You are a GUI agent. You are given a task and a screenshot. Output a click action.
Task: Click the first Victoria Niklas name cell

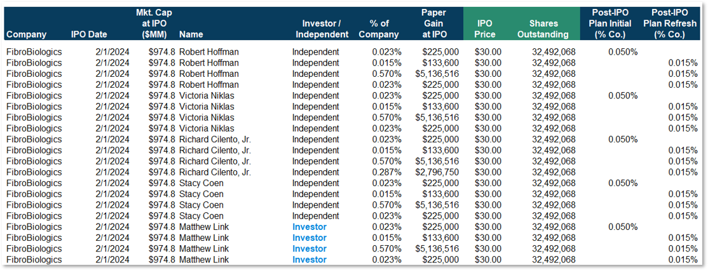click(x=207, y=96)
